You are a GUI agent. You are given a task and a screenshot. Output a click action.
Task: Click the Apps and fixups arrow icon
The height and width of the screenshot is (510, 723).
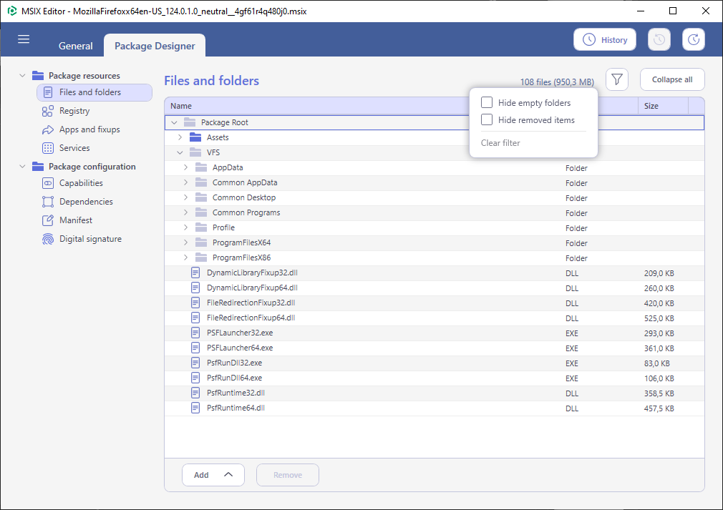click(47, 130)
